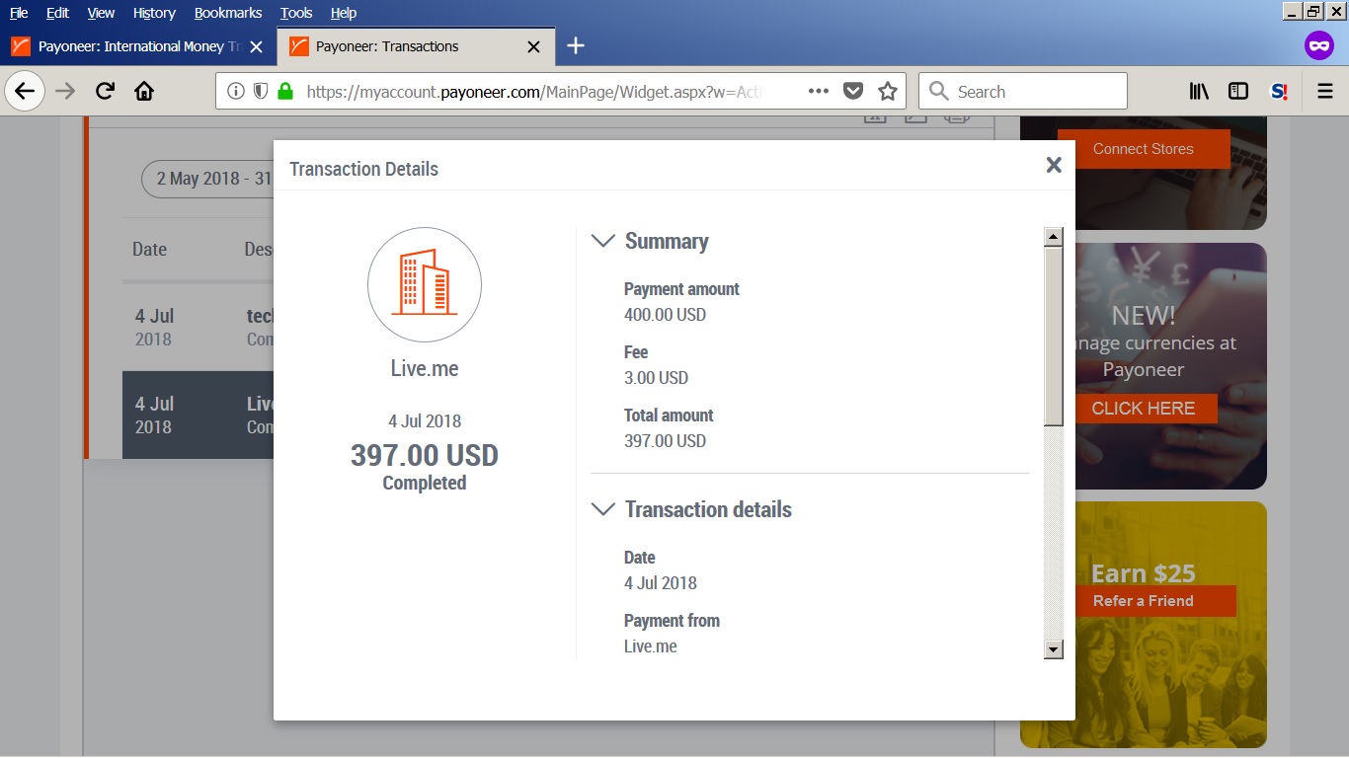The height and width of the screenshot is (758, 1349).
Task: Select the highlighted 4 Jul 2018 Live row
Action: pyautogui.click(x=198, y=415)
